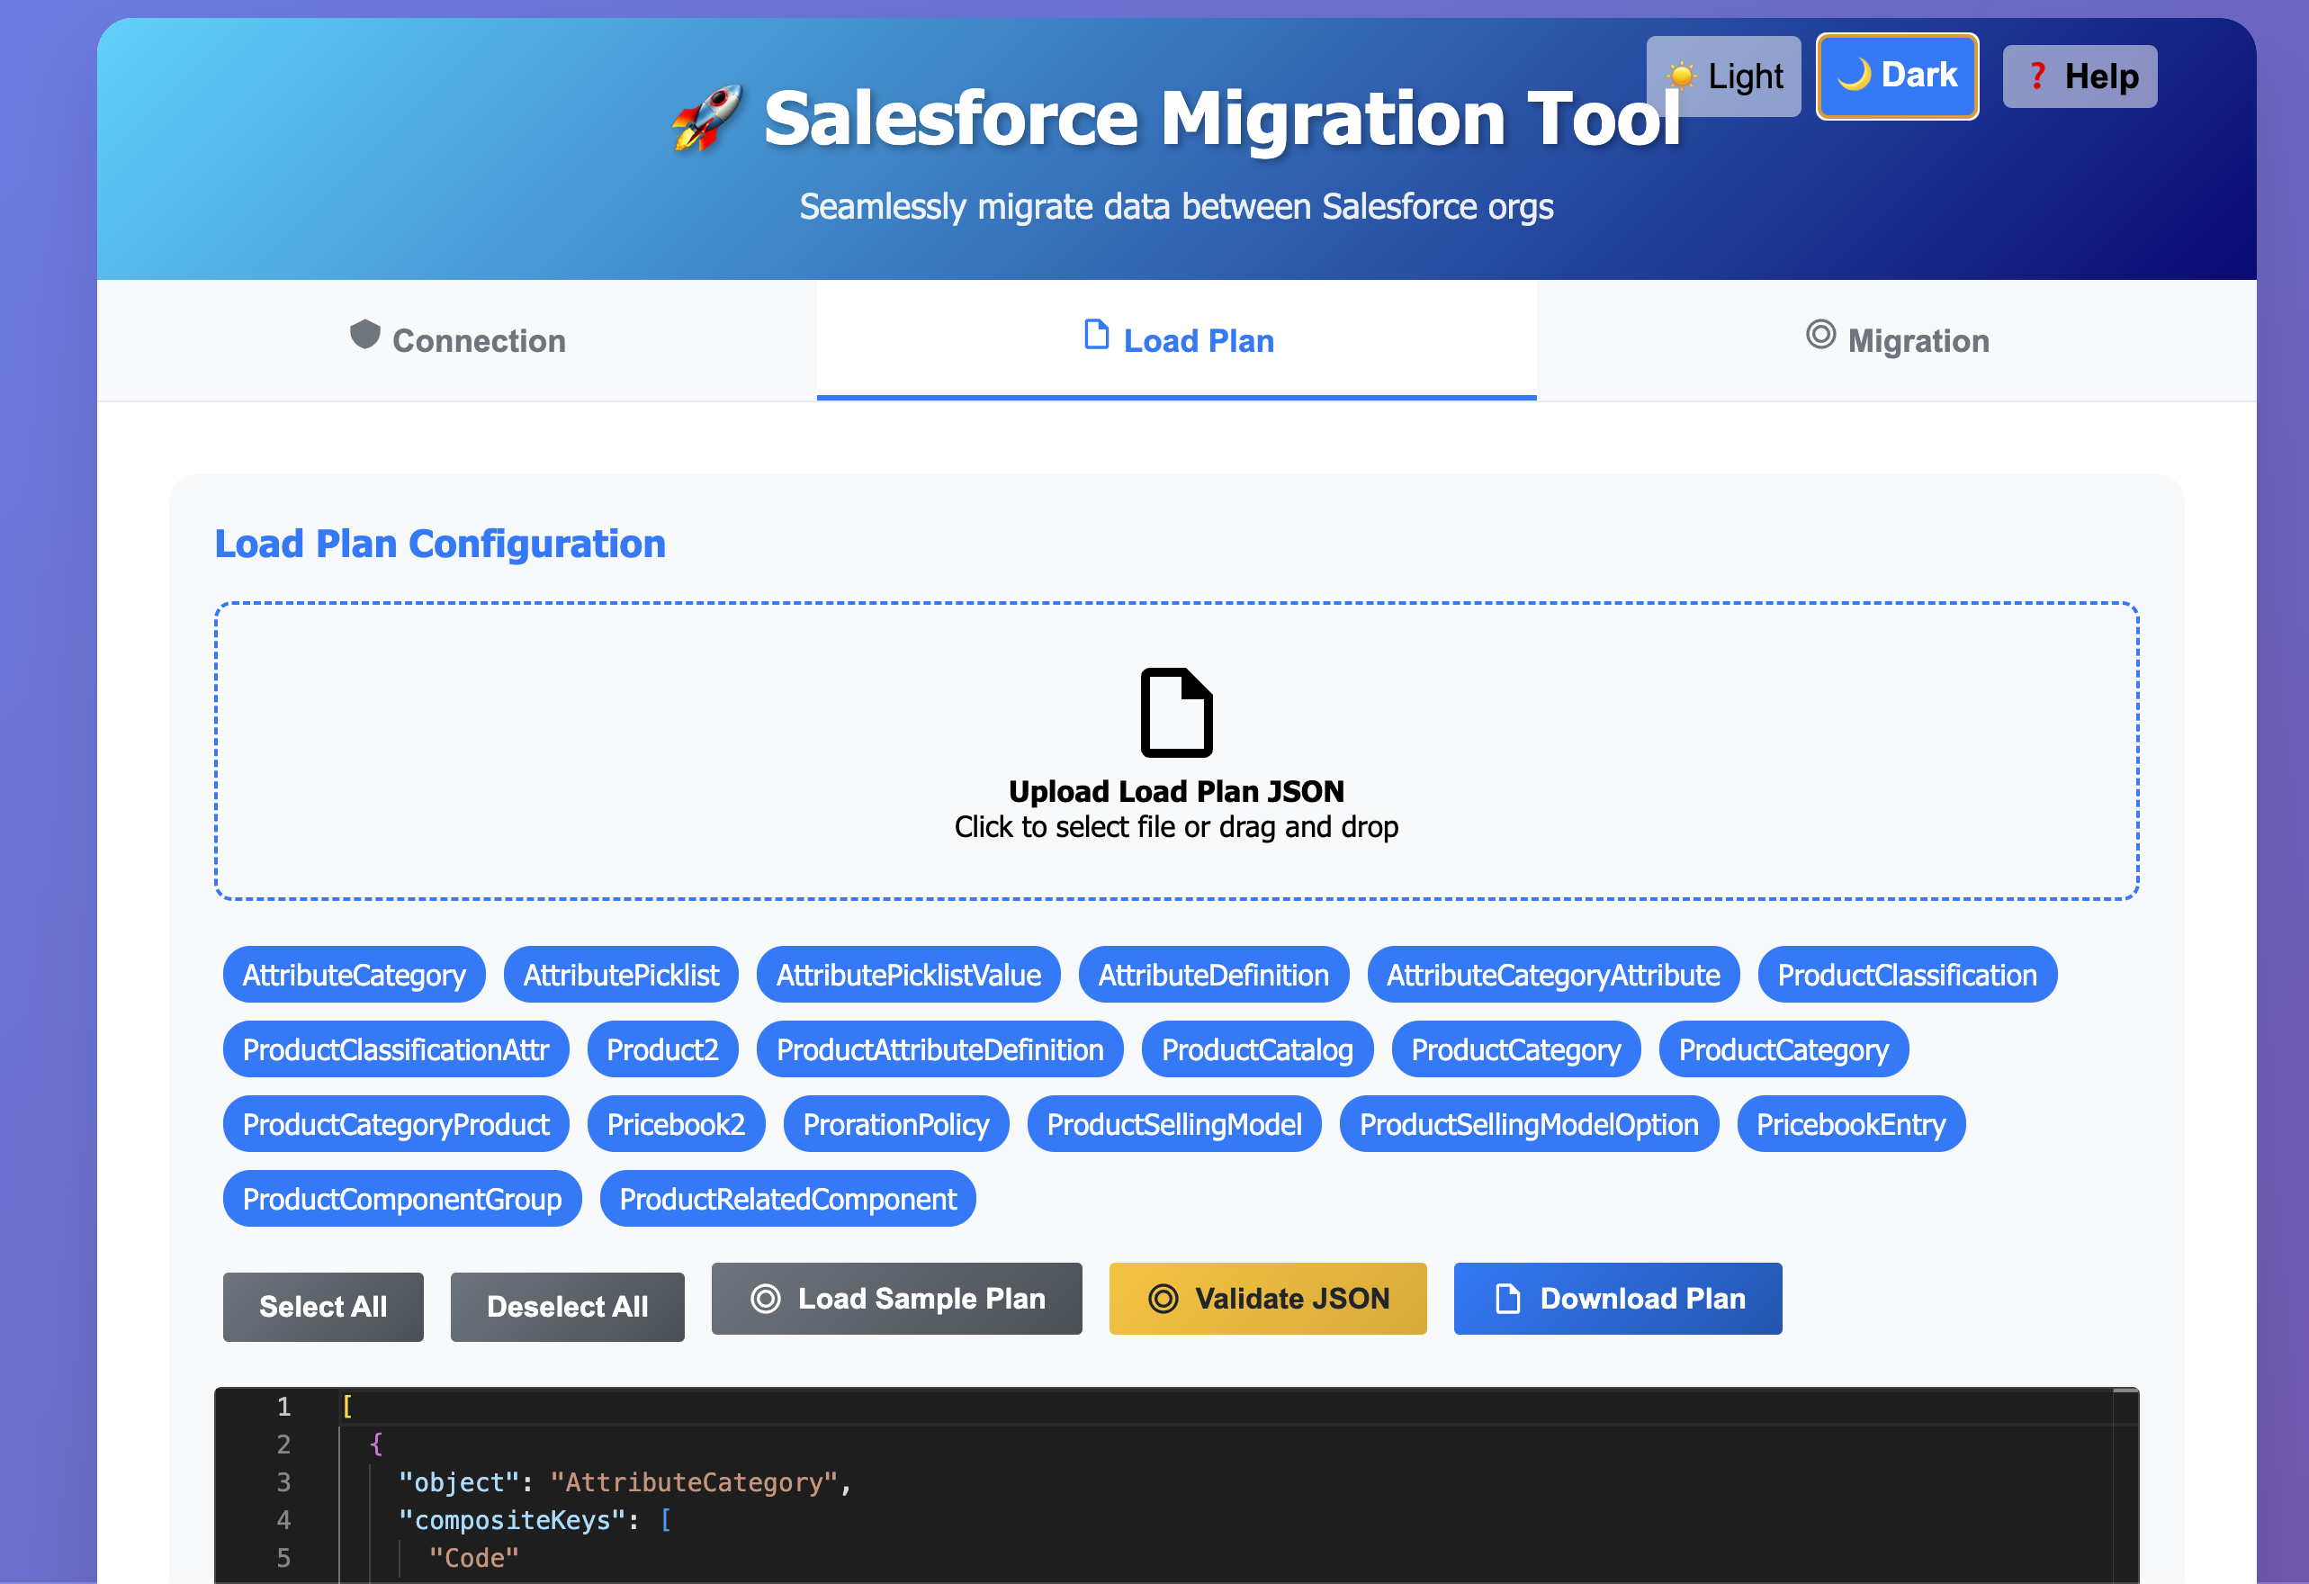Click the file upload document icon
The width and height of the screenshot is (2309, 1584).
pos(1175,713)
